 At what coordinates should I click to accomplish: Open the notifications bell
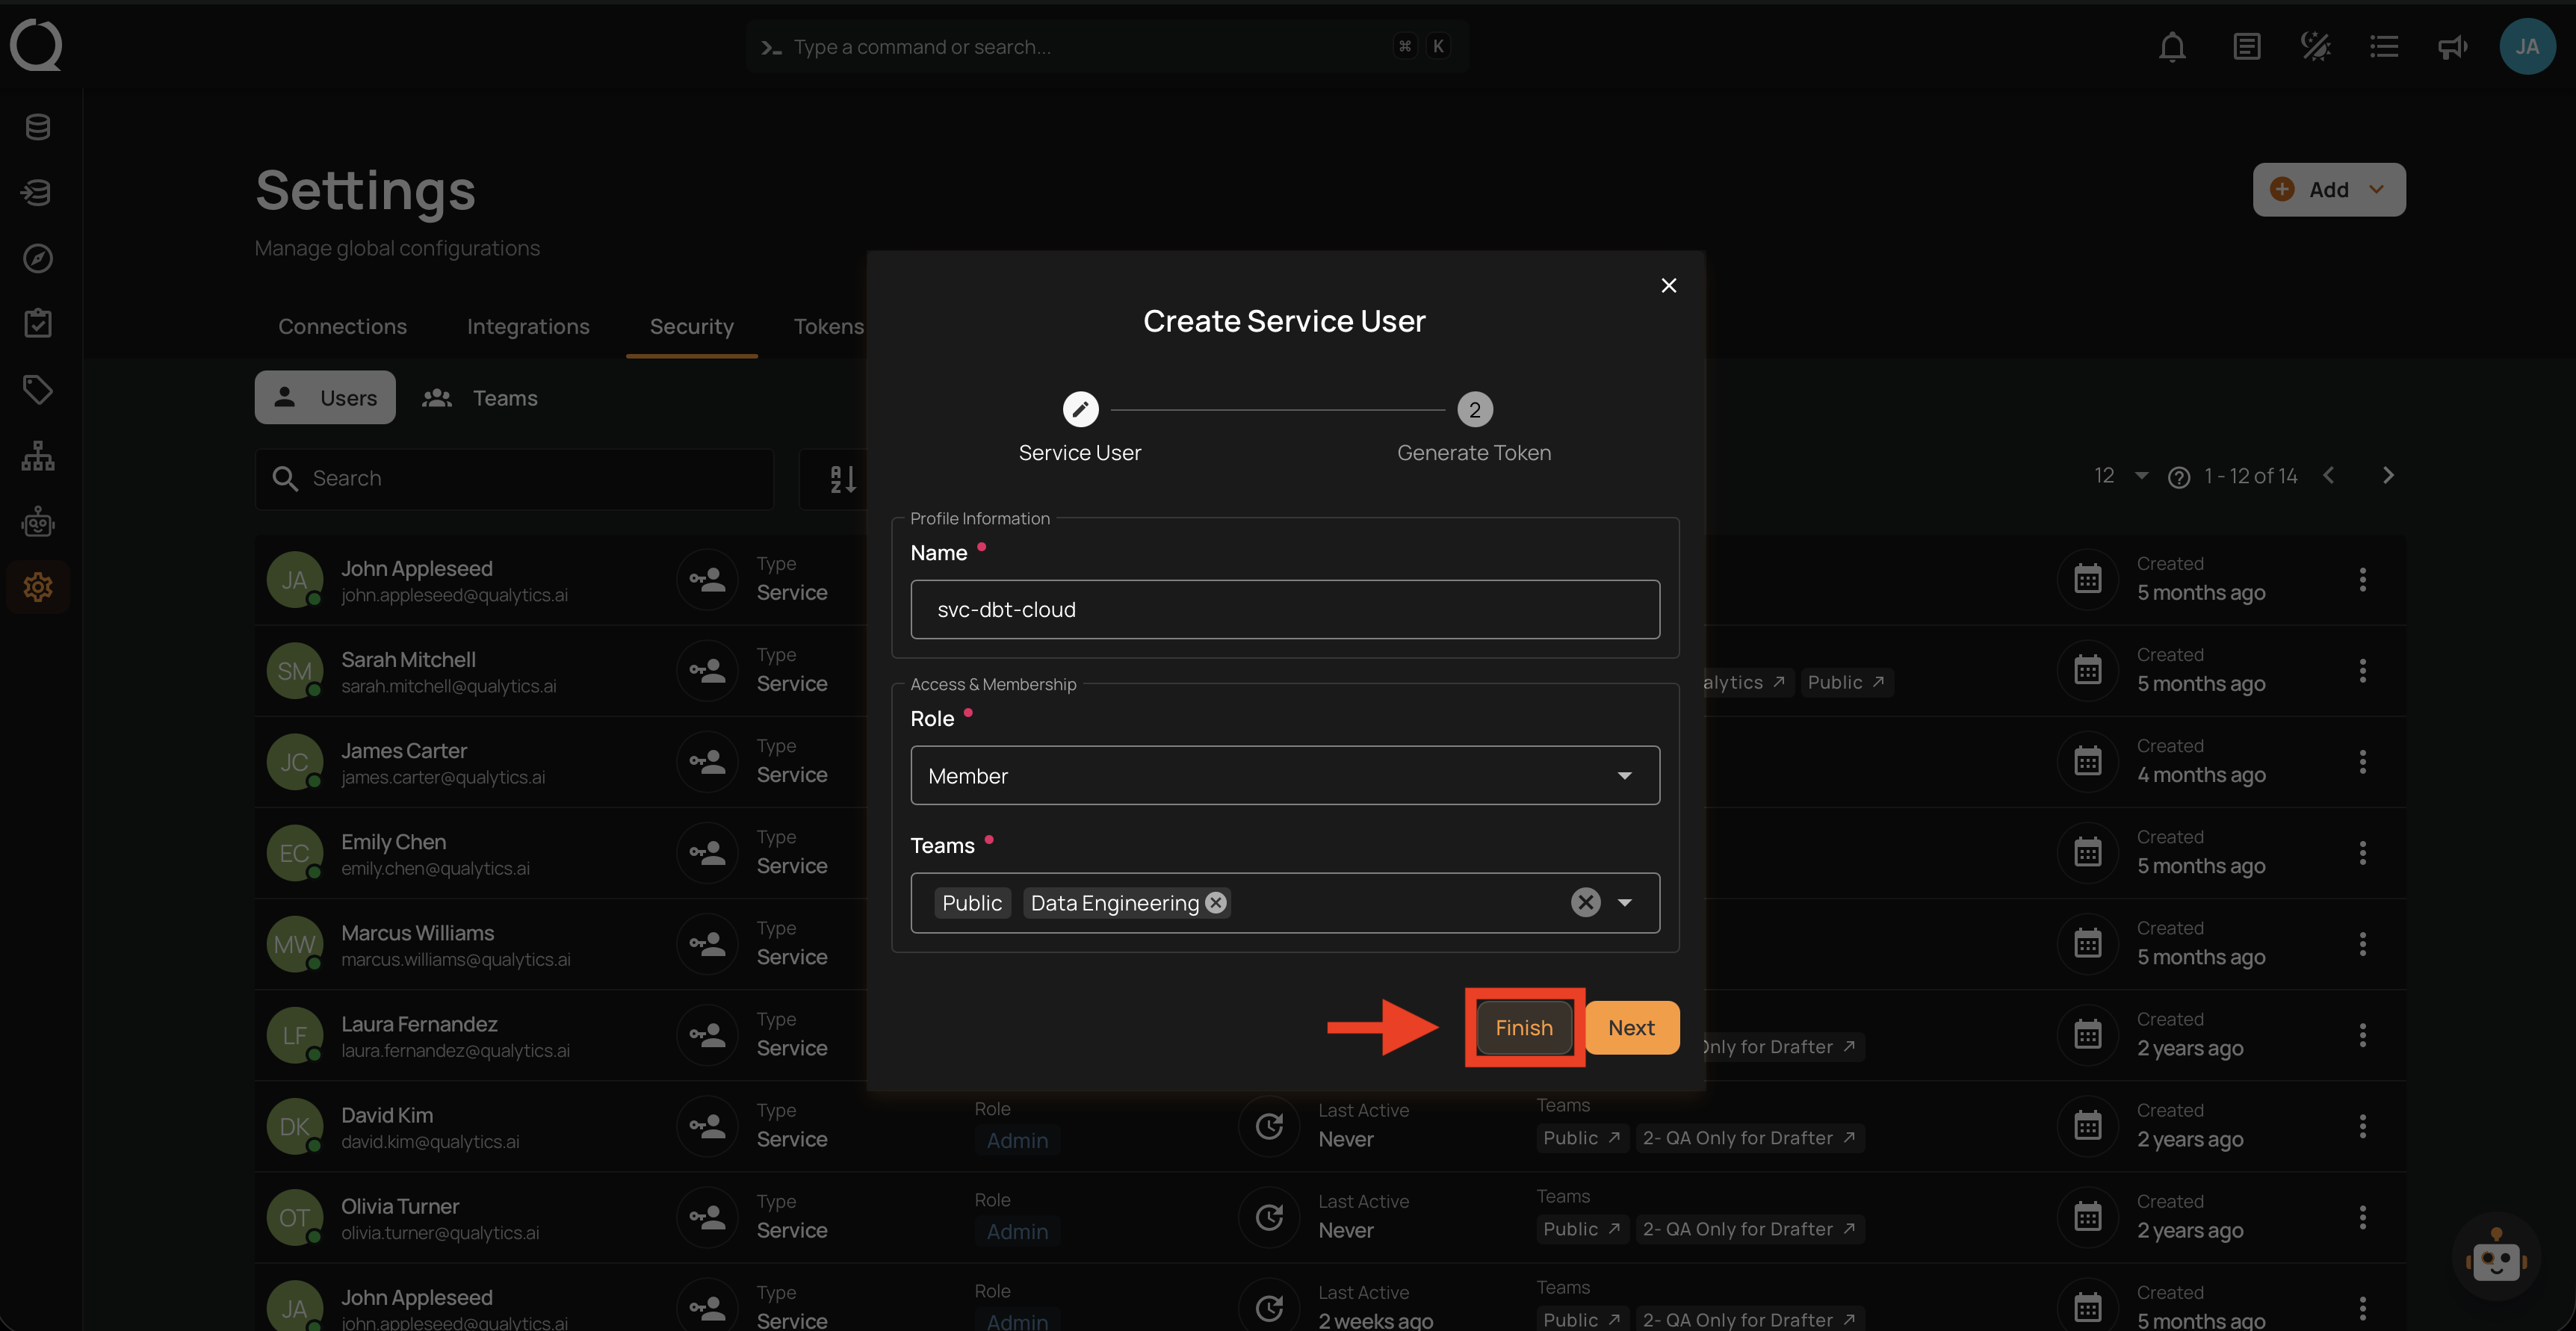tap(2172, 47)
